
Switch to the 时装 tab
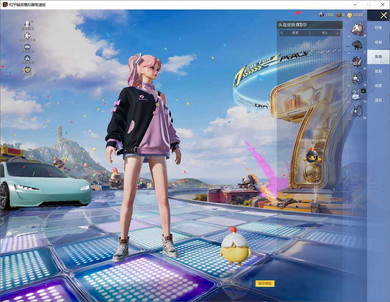click(x=378, y=28)
